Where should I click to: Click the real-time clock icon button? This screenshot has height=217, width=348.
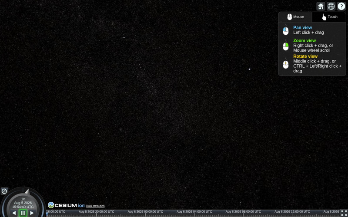[4, 191]
